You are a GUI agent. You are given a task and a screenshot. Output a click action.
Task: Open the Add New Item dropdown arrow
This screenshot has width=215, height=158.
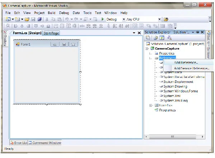pyautogui.click(x=22, y=19)
